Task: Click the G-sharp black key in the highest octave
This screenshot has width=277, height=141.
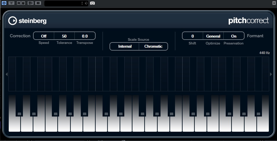Action: click(244, 106)
